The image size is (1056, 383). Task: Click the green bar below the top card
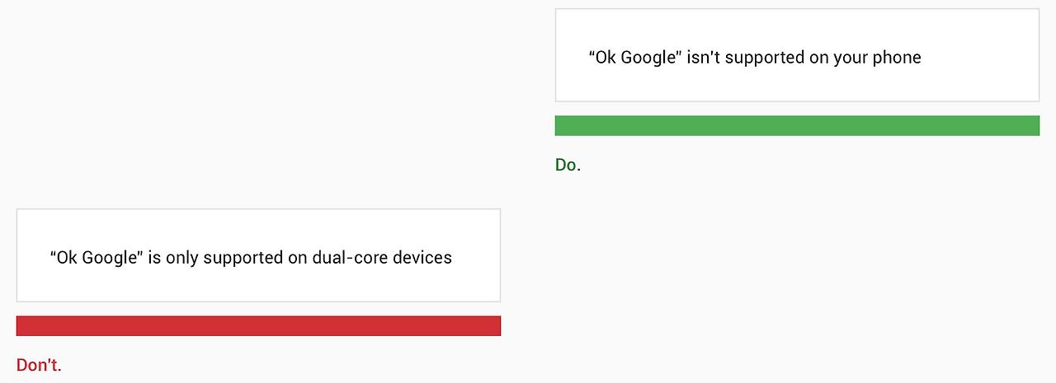pyautogui.click(x=797, y=126)
